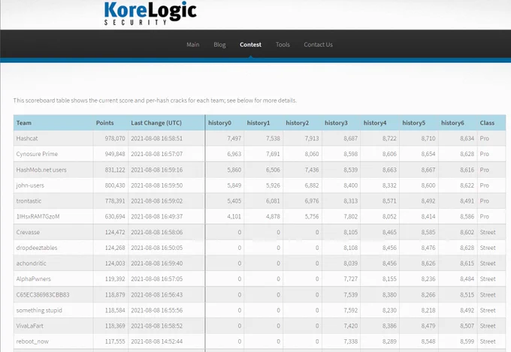Click Cynosure Prime's history1 value 7,691
The image size is (511, 352).
point(273,154)
